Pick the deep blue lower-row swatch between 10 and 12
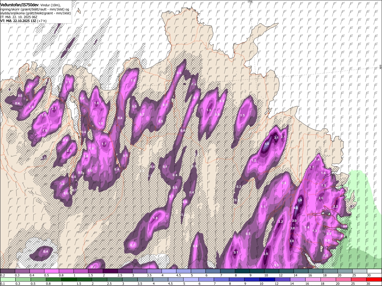 click(268, 280)
